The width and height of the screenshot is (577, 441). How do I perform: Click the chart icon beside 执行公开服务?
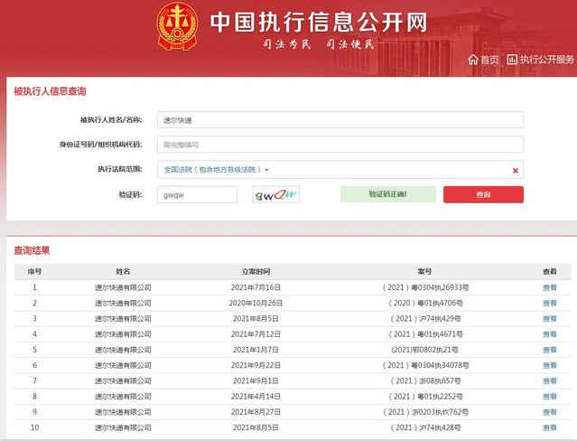(512, 60)
